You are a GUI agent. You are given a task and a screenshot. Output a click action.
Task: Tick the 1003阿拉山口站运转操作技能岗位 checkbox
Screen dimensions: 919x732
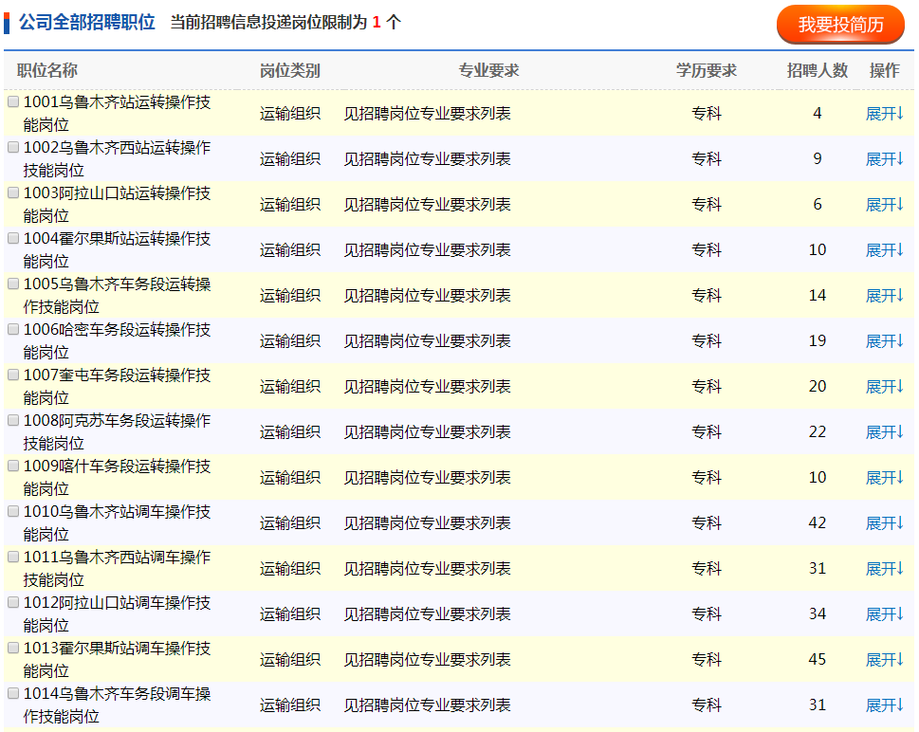13,192
